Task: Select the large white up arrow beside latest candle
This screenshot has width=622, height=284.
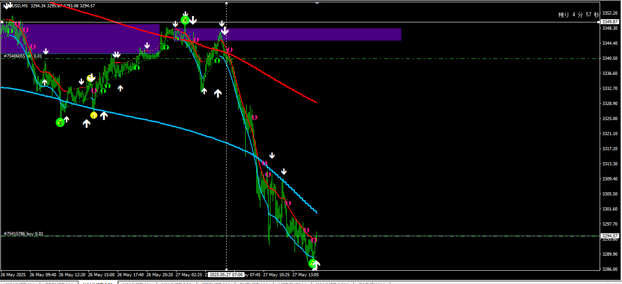Action: tap(317, 264)
